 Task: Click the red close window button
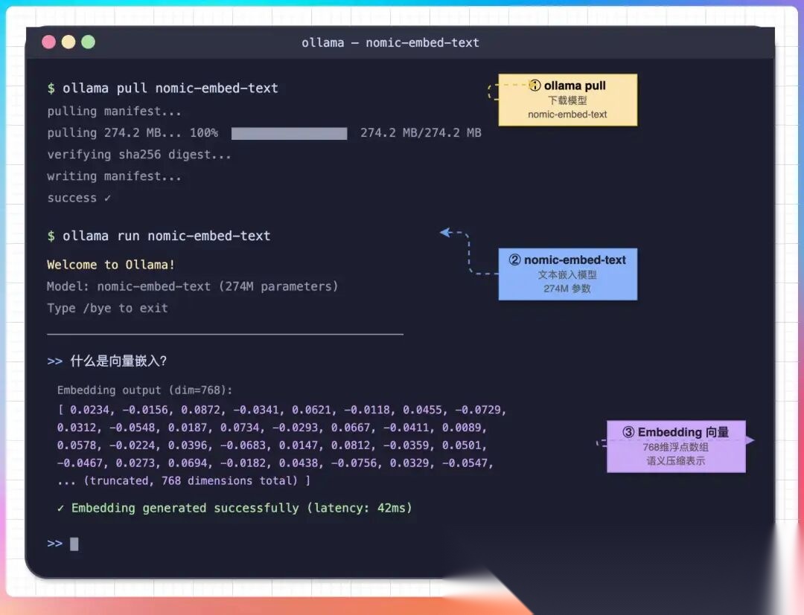coord(48,42)
